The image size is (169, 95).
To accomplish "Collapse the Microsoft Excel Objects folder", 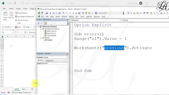I will pos(40,29).
